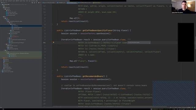This screenshot has width=196, height=110.
Task: Click Expand All icon in Project panel header
Action: 34,3
